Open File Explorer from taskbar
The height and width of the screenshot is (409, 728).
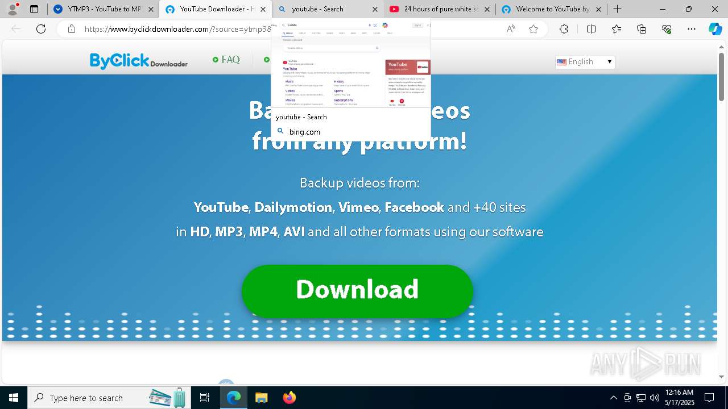[x=261, y=398]
